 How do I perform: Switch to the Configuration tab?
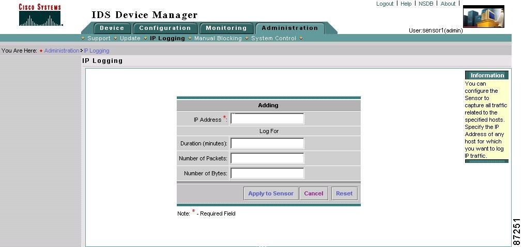pos(165,28)
